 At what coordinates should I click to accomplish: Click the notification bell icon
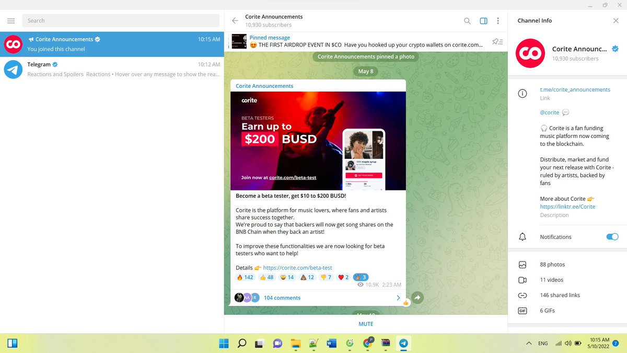point(522,237)
